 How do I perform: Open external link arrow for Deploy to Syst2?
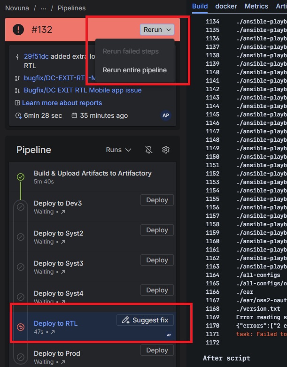[x=63, y=242]
